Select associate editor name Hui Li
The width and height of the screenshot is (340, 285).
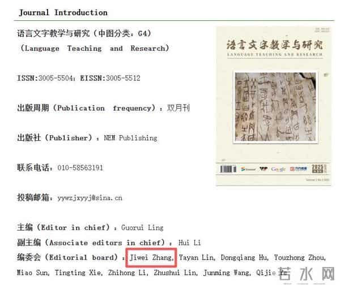pyautogui.click(x=189, y=243)
